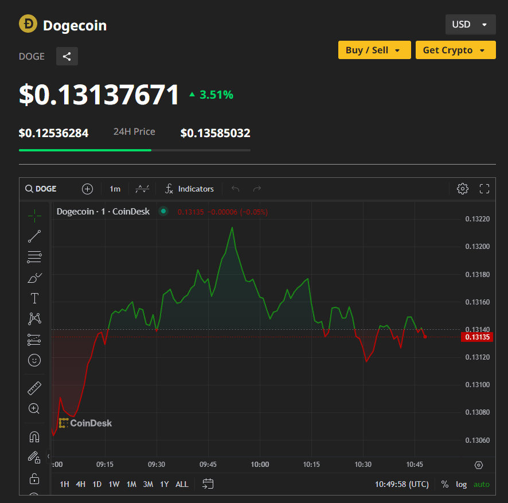Open chart settings gear

[462, 189]
